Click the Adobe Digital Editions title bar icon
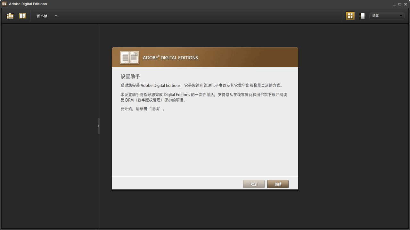 click(4, 4)
